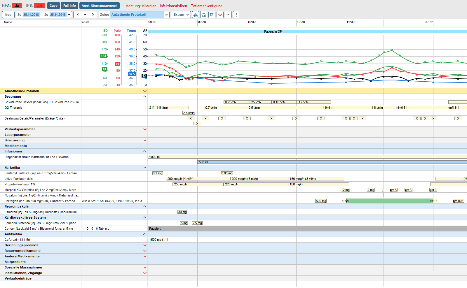467x288 pixels.
Task: Click the Beatmung parameter X marker under 10:00
Action: tap(247, 118)
